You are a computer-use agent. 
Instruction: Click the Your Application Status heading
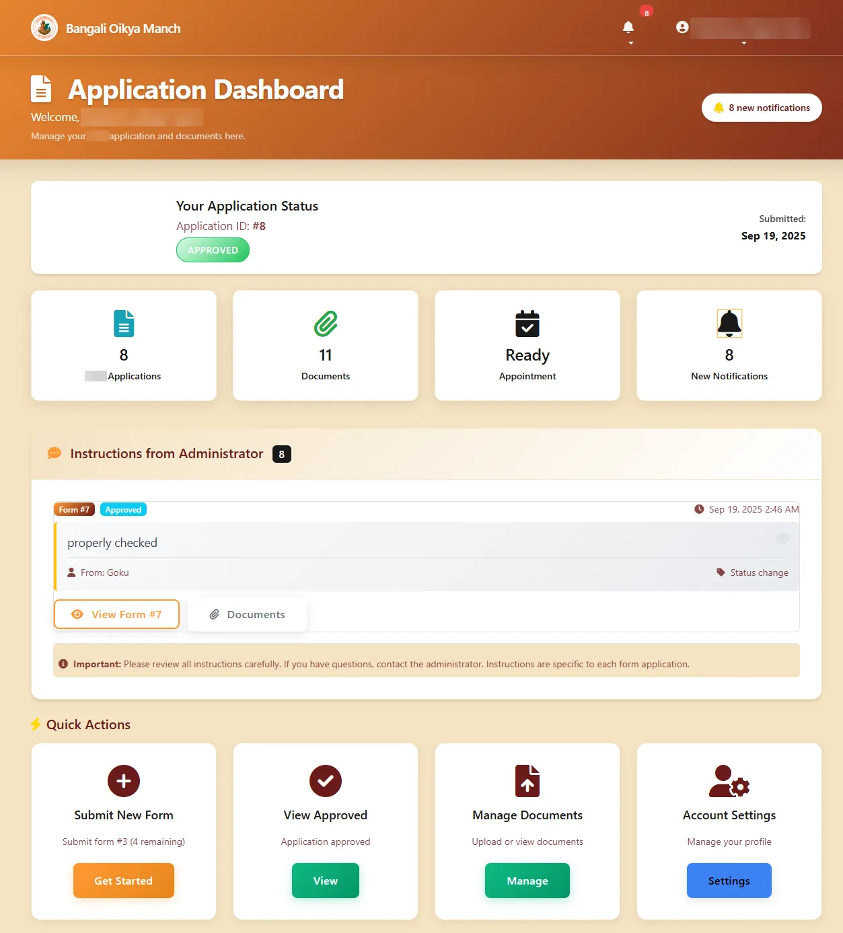coord(247,206)
